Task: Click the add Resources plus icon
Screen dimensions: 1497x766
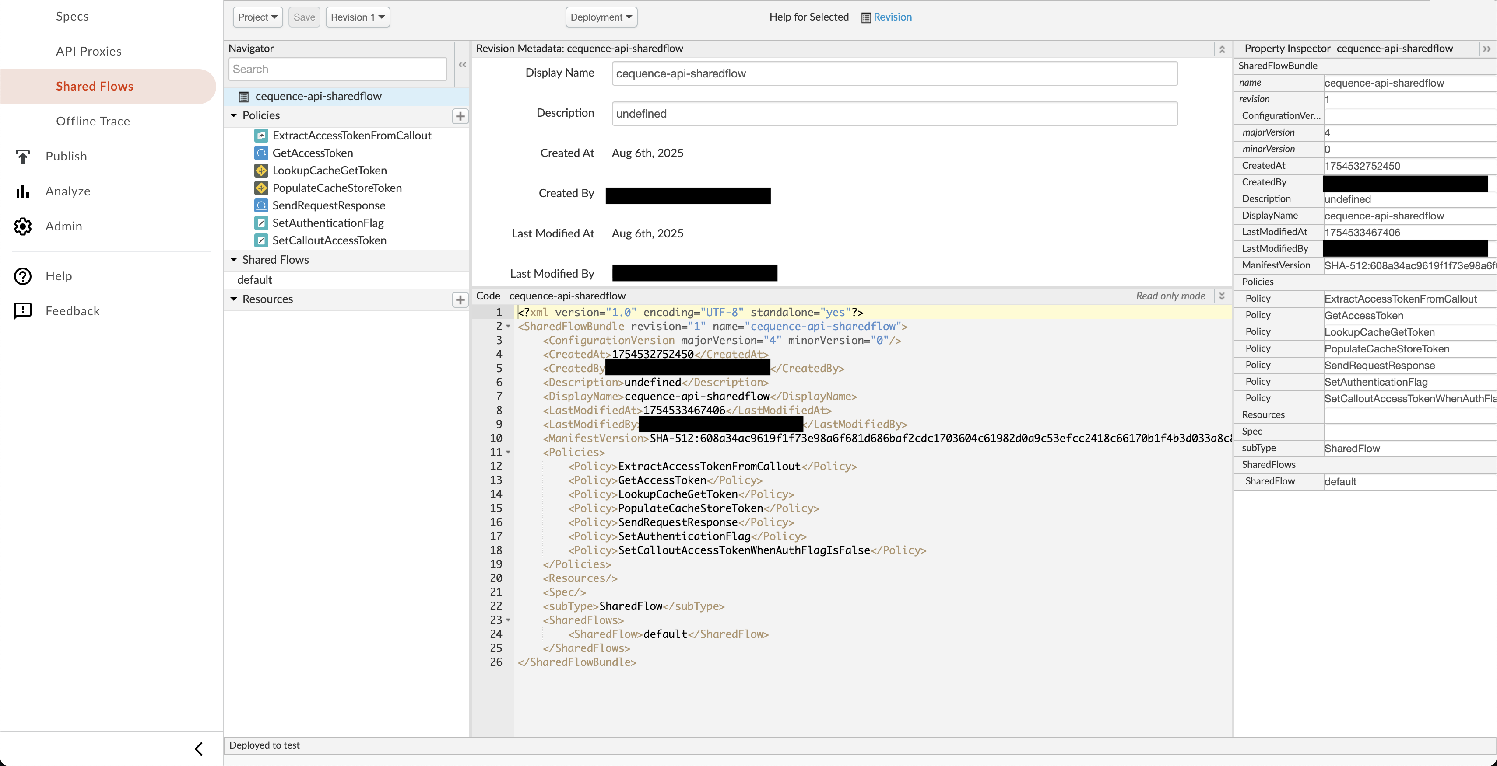Action: (460, 299)
